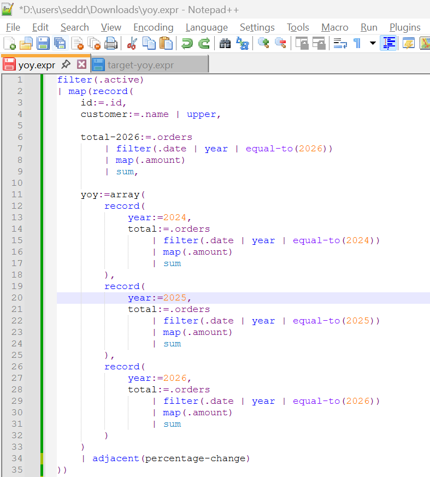Click the 'upper,' keyword on line 4
The image size is (430, 477).
[x=203, y=114]
